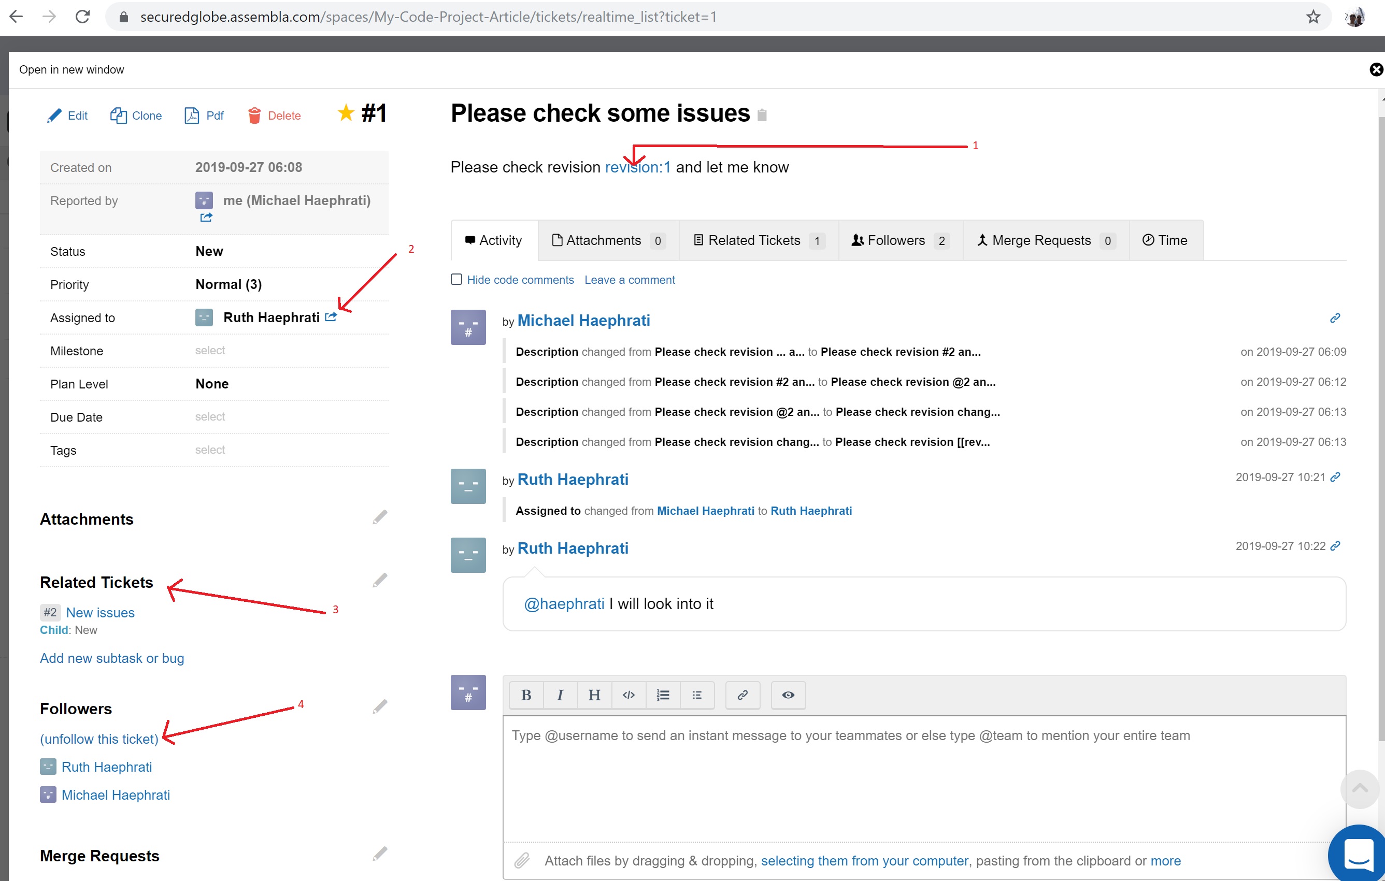This screenshot has width=1385, height=881.
Task: Copy permalink of the 10:22 comment
Action: pos(1335,546)
